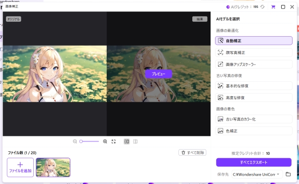This screenshot has width=299, height=184.
Task: Select 高度な修復 option
Action: (x=254, y=98)
